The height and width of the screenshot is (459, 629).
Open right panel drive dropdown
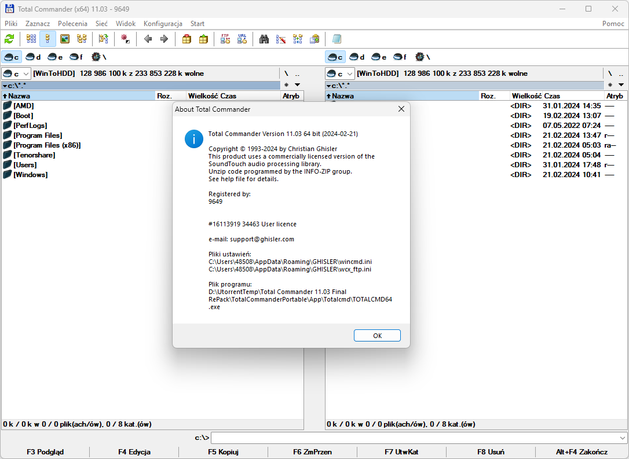(x=340, y=74)
